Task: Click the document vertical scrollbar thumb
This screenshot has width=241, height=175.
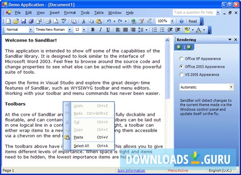Action: (x=167, y=71)
